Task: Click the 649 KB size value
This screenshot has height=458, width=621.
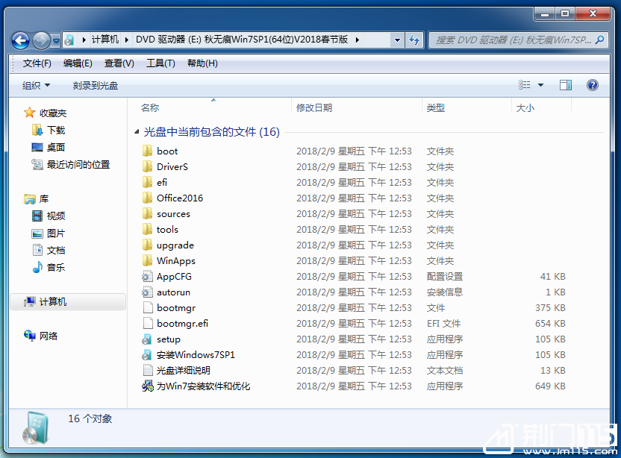Action: 550,386
